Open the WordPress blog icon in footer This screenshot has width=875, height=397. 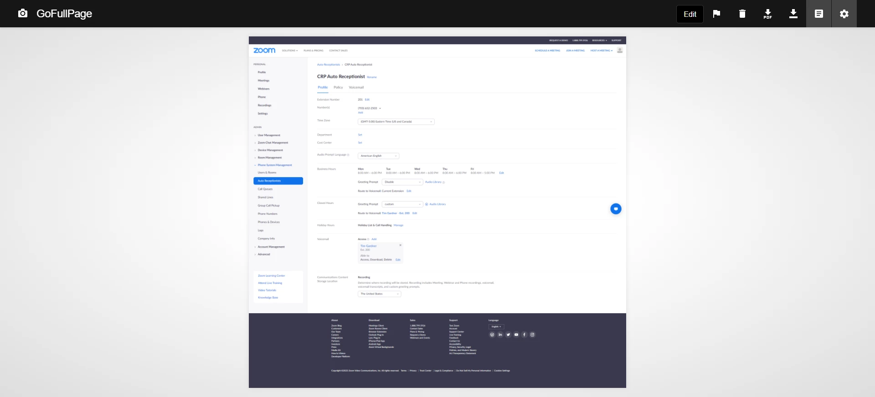click(492, 335)
